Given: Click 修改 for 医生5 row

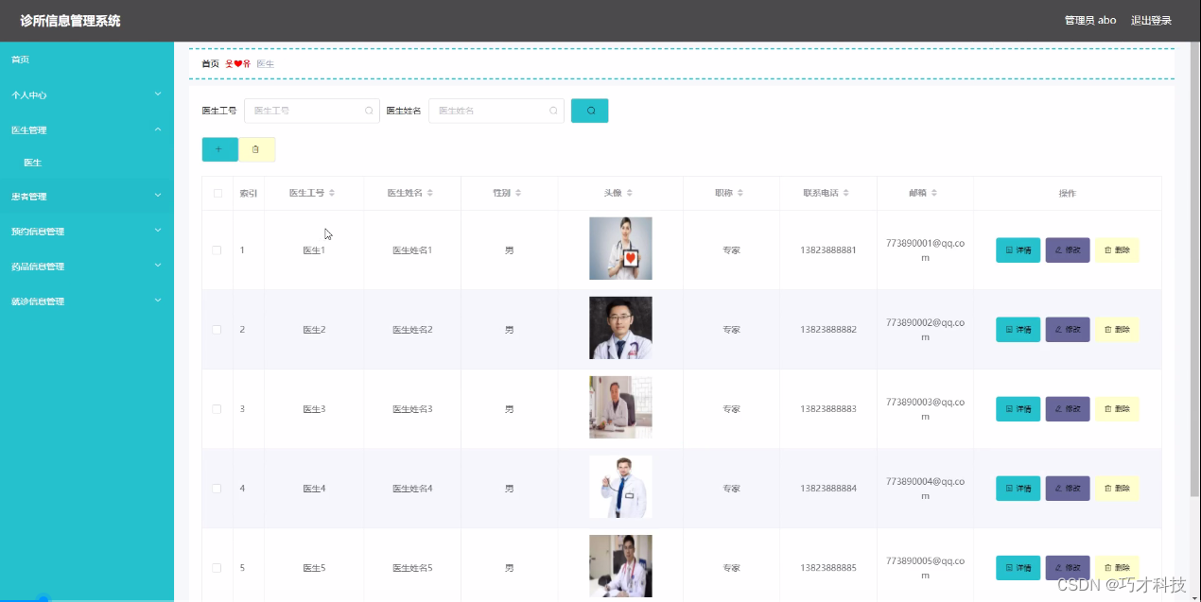Looking at the screenshot, I should click(1068, 568).
